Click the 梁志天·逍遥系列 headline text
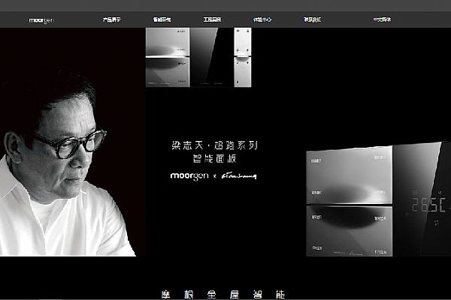451x300 pixels. 214,145
